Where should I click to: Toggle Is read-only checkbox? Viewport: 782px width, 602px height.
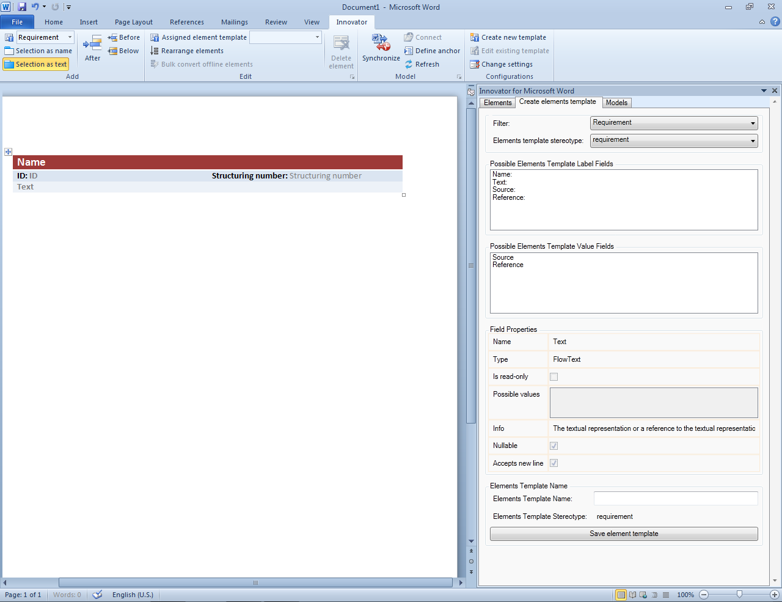554,377
